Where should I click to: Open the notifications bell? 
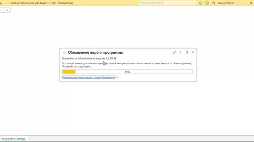point(200,3)
